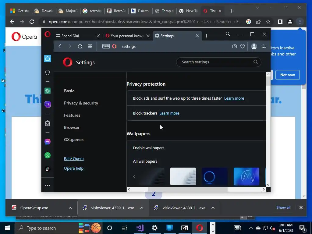
Task: Click Learn more about block trackers
Action: pyautogui.click(x=169, y=113)
